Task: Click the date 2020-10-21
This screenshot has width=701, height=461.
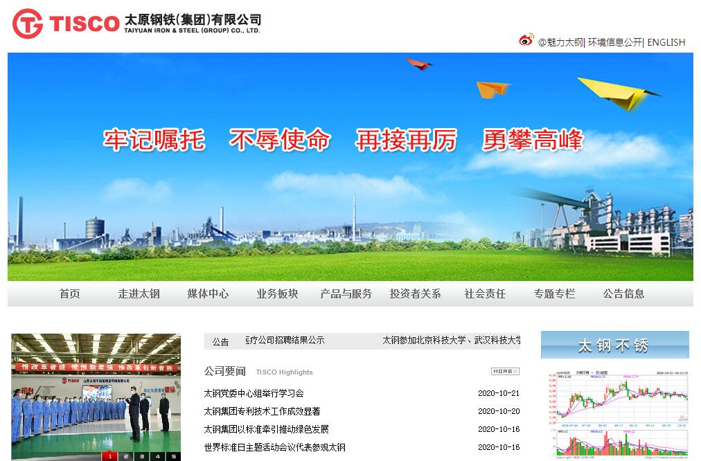Action: 499,393
